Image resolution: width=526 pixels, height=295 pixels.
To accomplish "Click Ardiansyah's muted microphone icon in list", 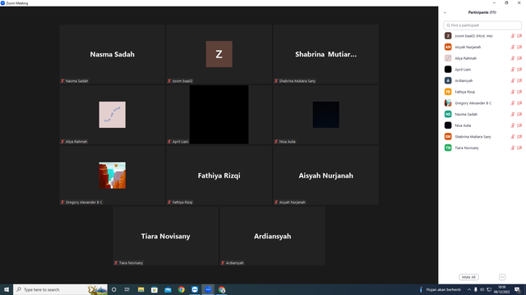I will pos(513,80).
